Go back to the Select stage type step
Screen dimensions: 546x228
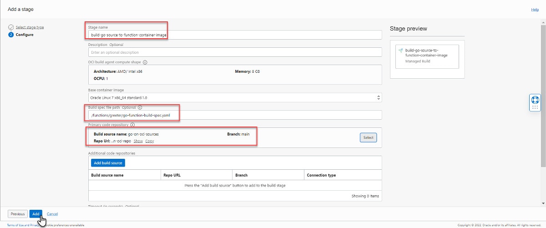[x=30, y=27]
